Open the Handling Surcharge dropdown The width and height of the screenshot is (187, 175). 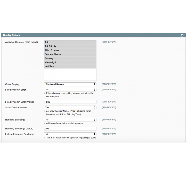click(x=70, y=120)
